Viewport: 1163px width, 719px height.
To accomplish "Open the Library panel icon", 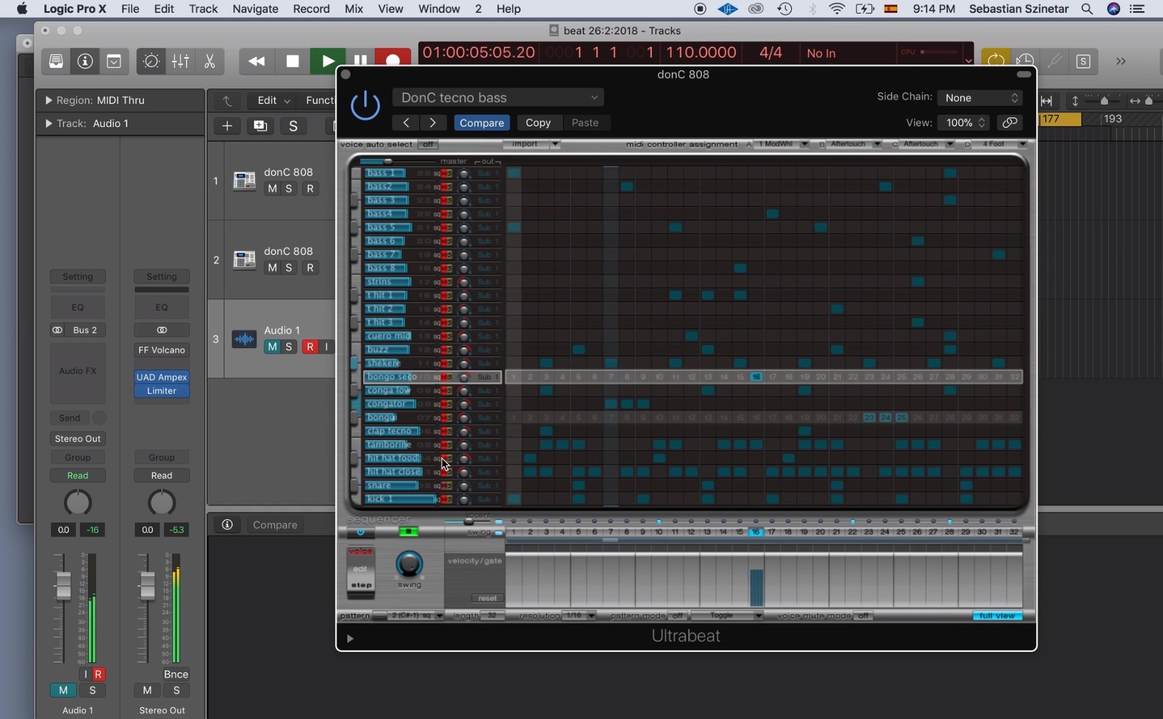I will [x=56, y=61].
